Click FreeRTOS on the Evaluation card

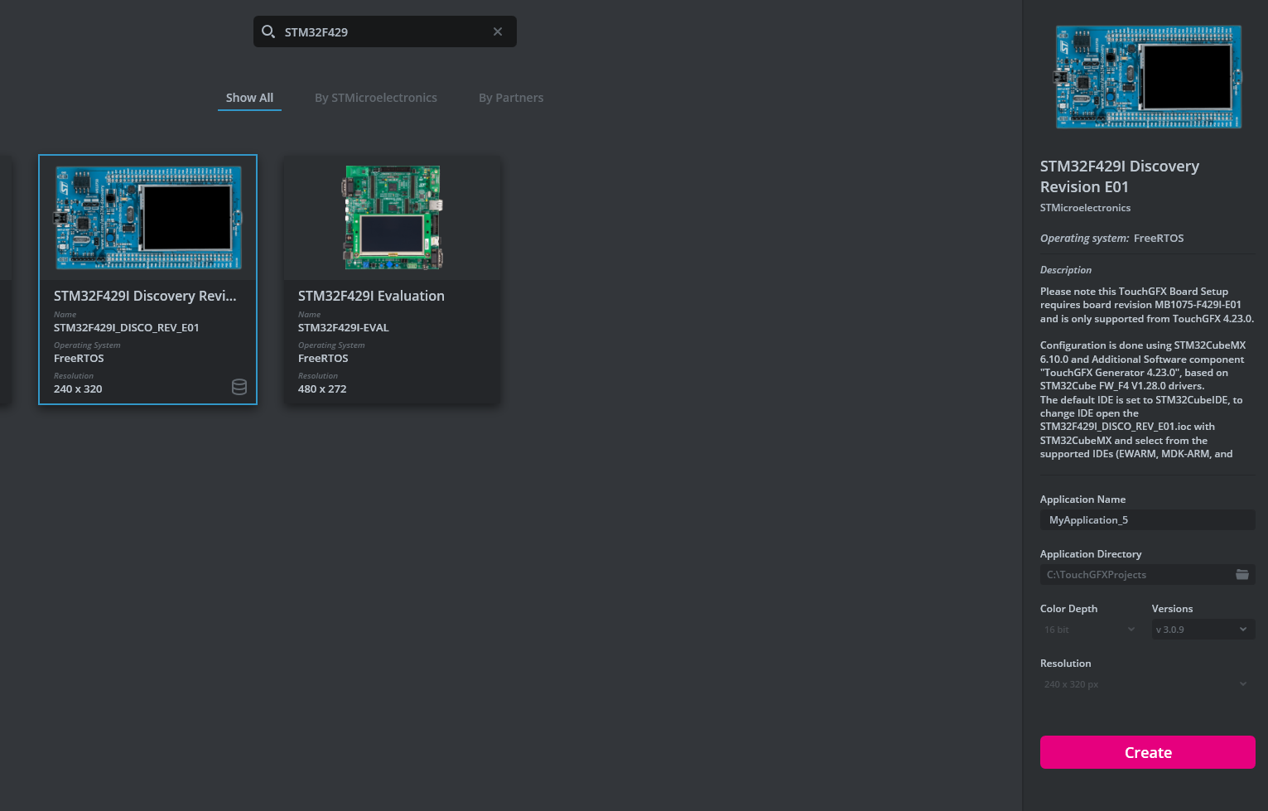click(x=323, y=359)
